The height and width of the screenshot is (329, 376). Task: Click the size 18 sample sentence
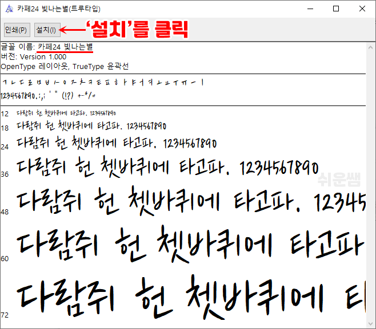[91, 126]
